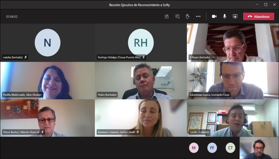The width and height of the screenshot is (279, 159).
Task: Share your screen content
Action: pyautogui.click(x=235, y=16)
